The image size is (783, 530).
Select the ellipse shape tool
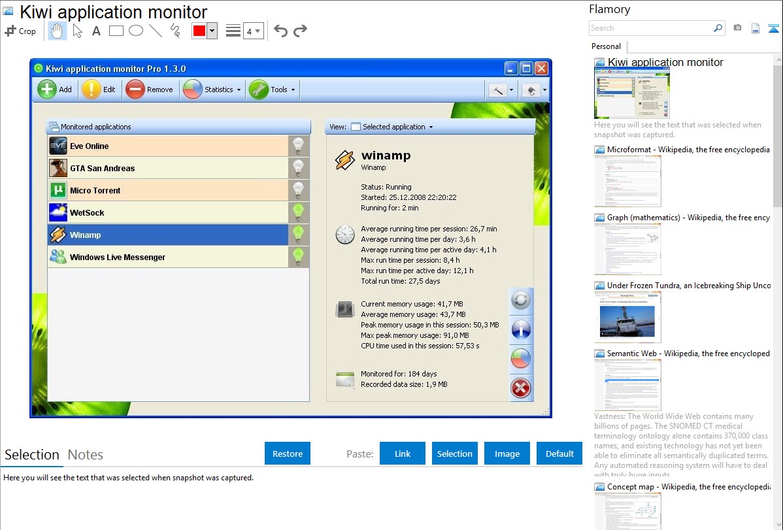136,31
